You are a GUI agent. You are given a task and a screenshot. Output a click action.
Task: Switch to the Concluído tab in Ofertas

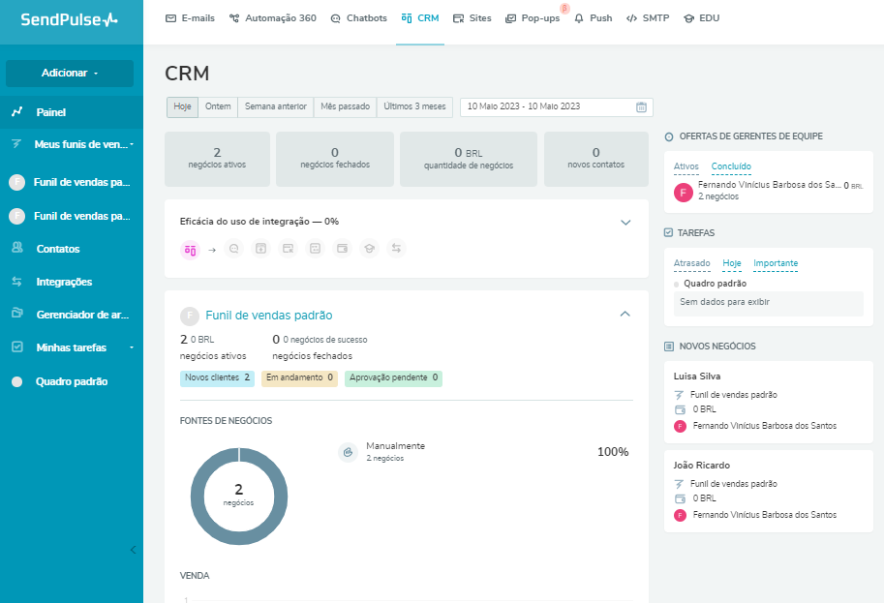tap(731, 166)
